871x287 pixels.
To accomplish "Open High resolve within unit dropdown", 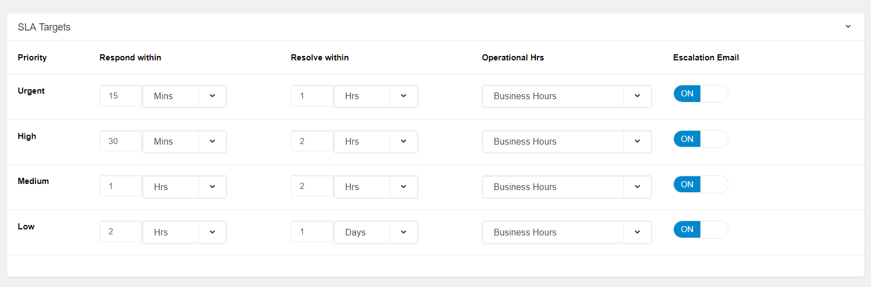I will click(376, 141).
